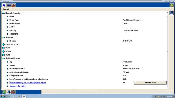Select the Address row
This screenshot has height=98, width=175.
pos(84,27)
